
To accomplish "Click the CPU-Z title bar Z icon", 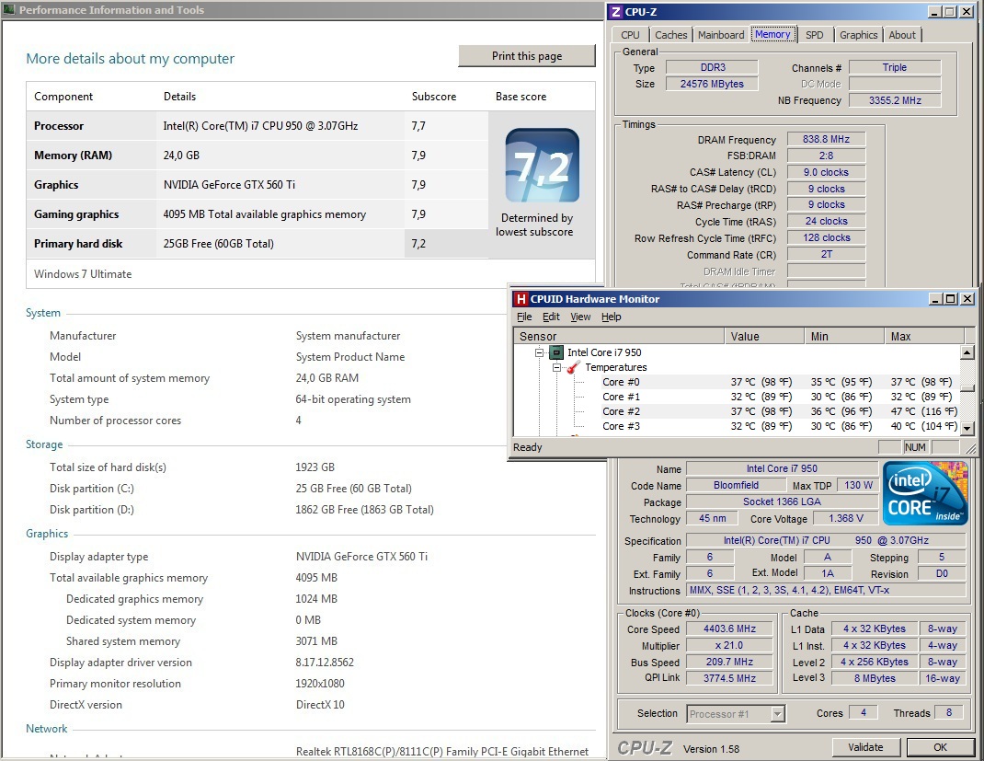I will coord(616,12).
